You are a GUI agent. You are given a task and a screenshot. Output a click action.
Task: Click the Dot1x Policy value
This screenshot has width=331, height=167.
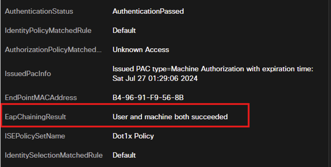(133, 136)
